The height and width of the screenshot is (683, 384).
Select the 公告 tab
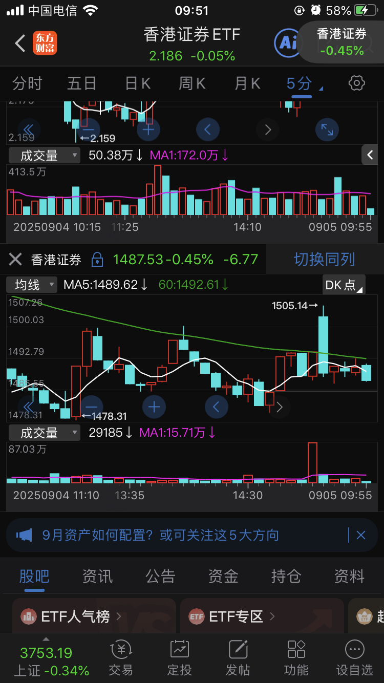(x=160, y=577)
